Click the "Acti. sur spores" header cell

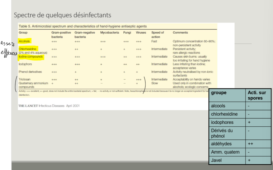257,95
